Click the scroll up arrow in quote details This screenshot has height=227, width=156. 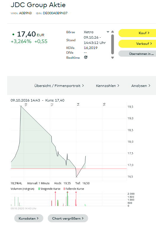[x=112, y=31]
